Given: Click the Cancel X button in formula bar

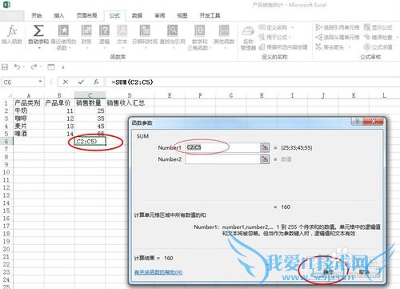Looking at the screenshot, I should coord(66,82).
